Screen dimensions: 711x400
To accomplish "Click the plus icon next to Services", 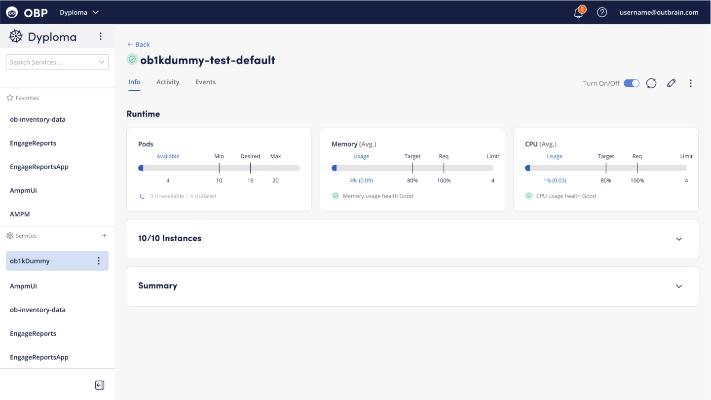I will click(x=104, y=236).
